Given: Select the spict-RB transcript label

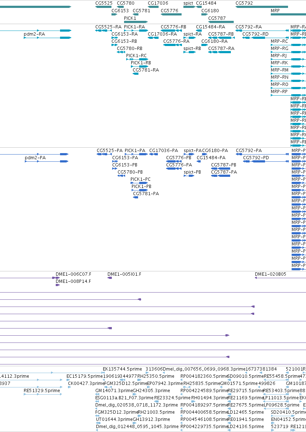Looking at the screenshot, I should tap(192, 49).
